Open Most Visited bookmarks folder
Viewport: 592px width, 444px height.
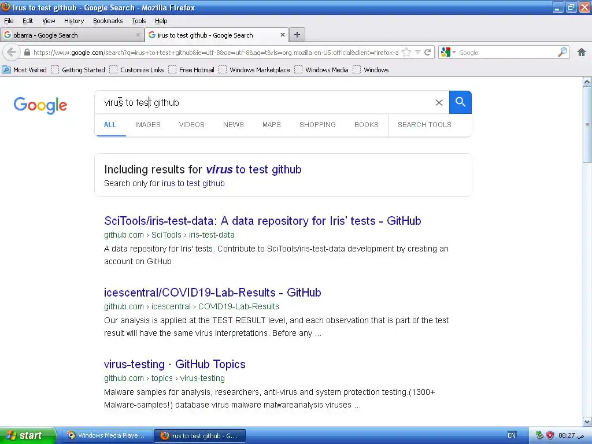[24, 70]
